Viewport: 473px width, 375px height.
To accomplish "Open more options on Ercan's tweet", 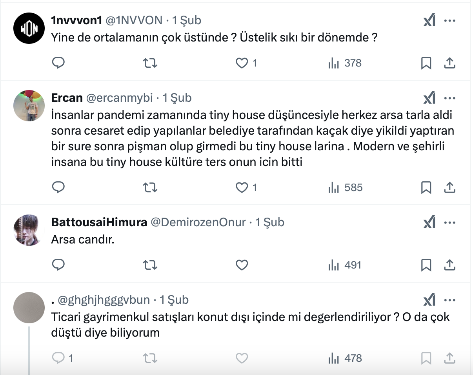I will [x=449, y=98].
